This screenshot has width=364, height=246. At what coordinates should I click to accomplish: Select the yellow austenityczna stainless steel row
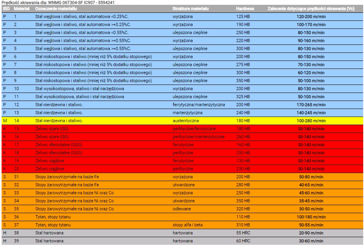(x=182, y=121)
